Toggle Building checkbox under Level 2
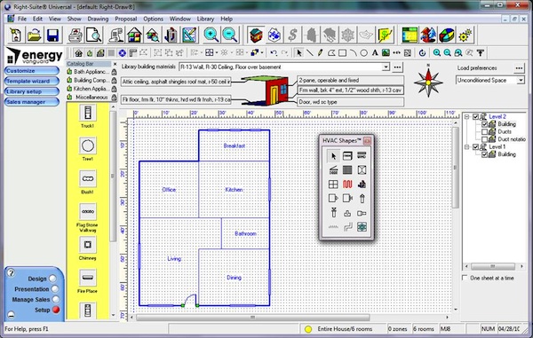 [485, 124]
